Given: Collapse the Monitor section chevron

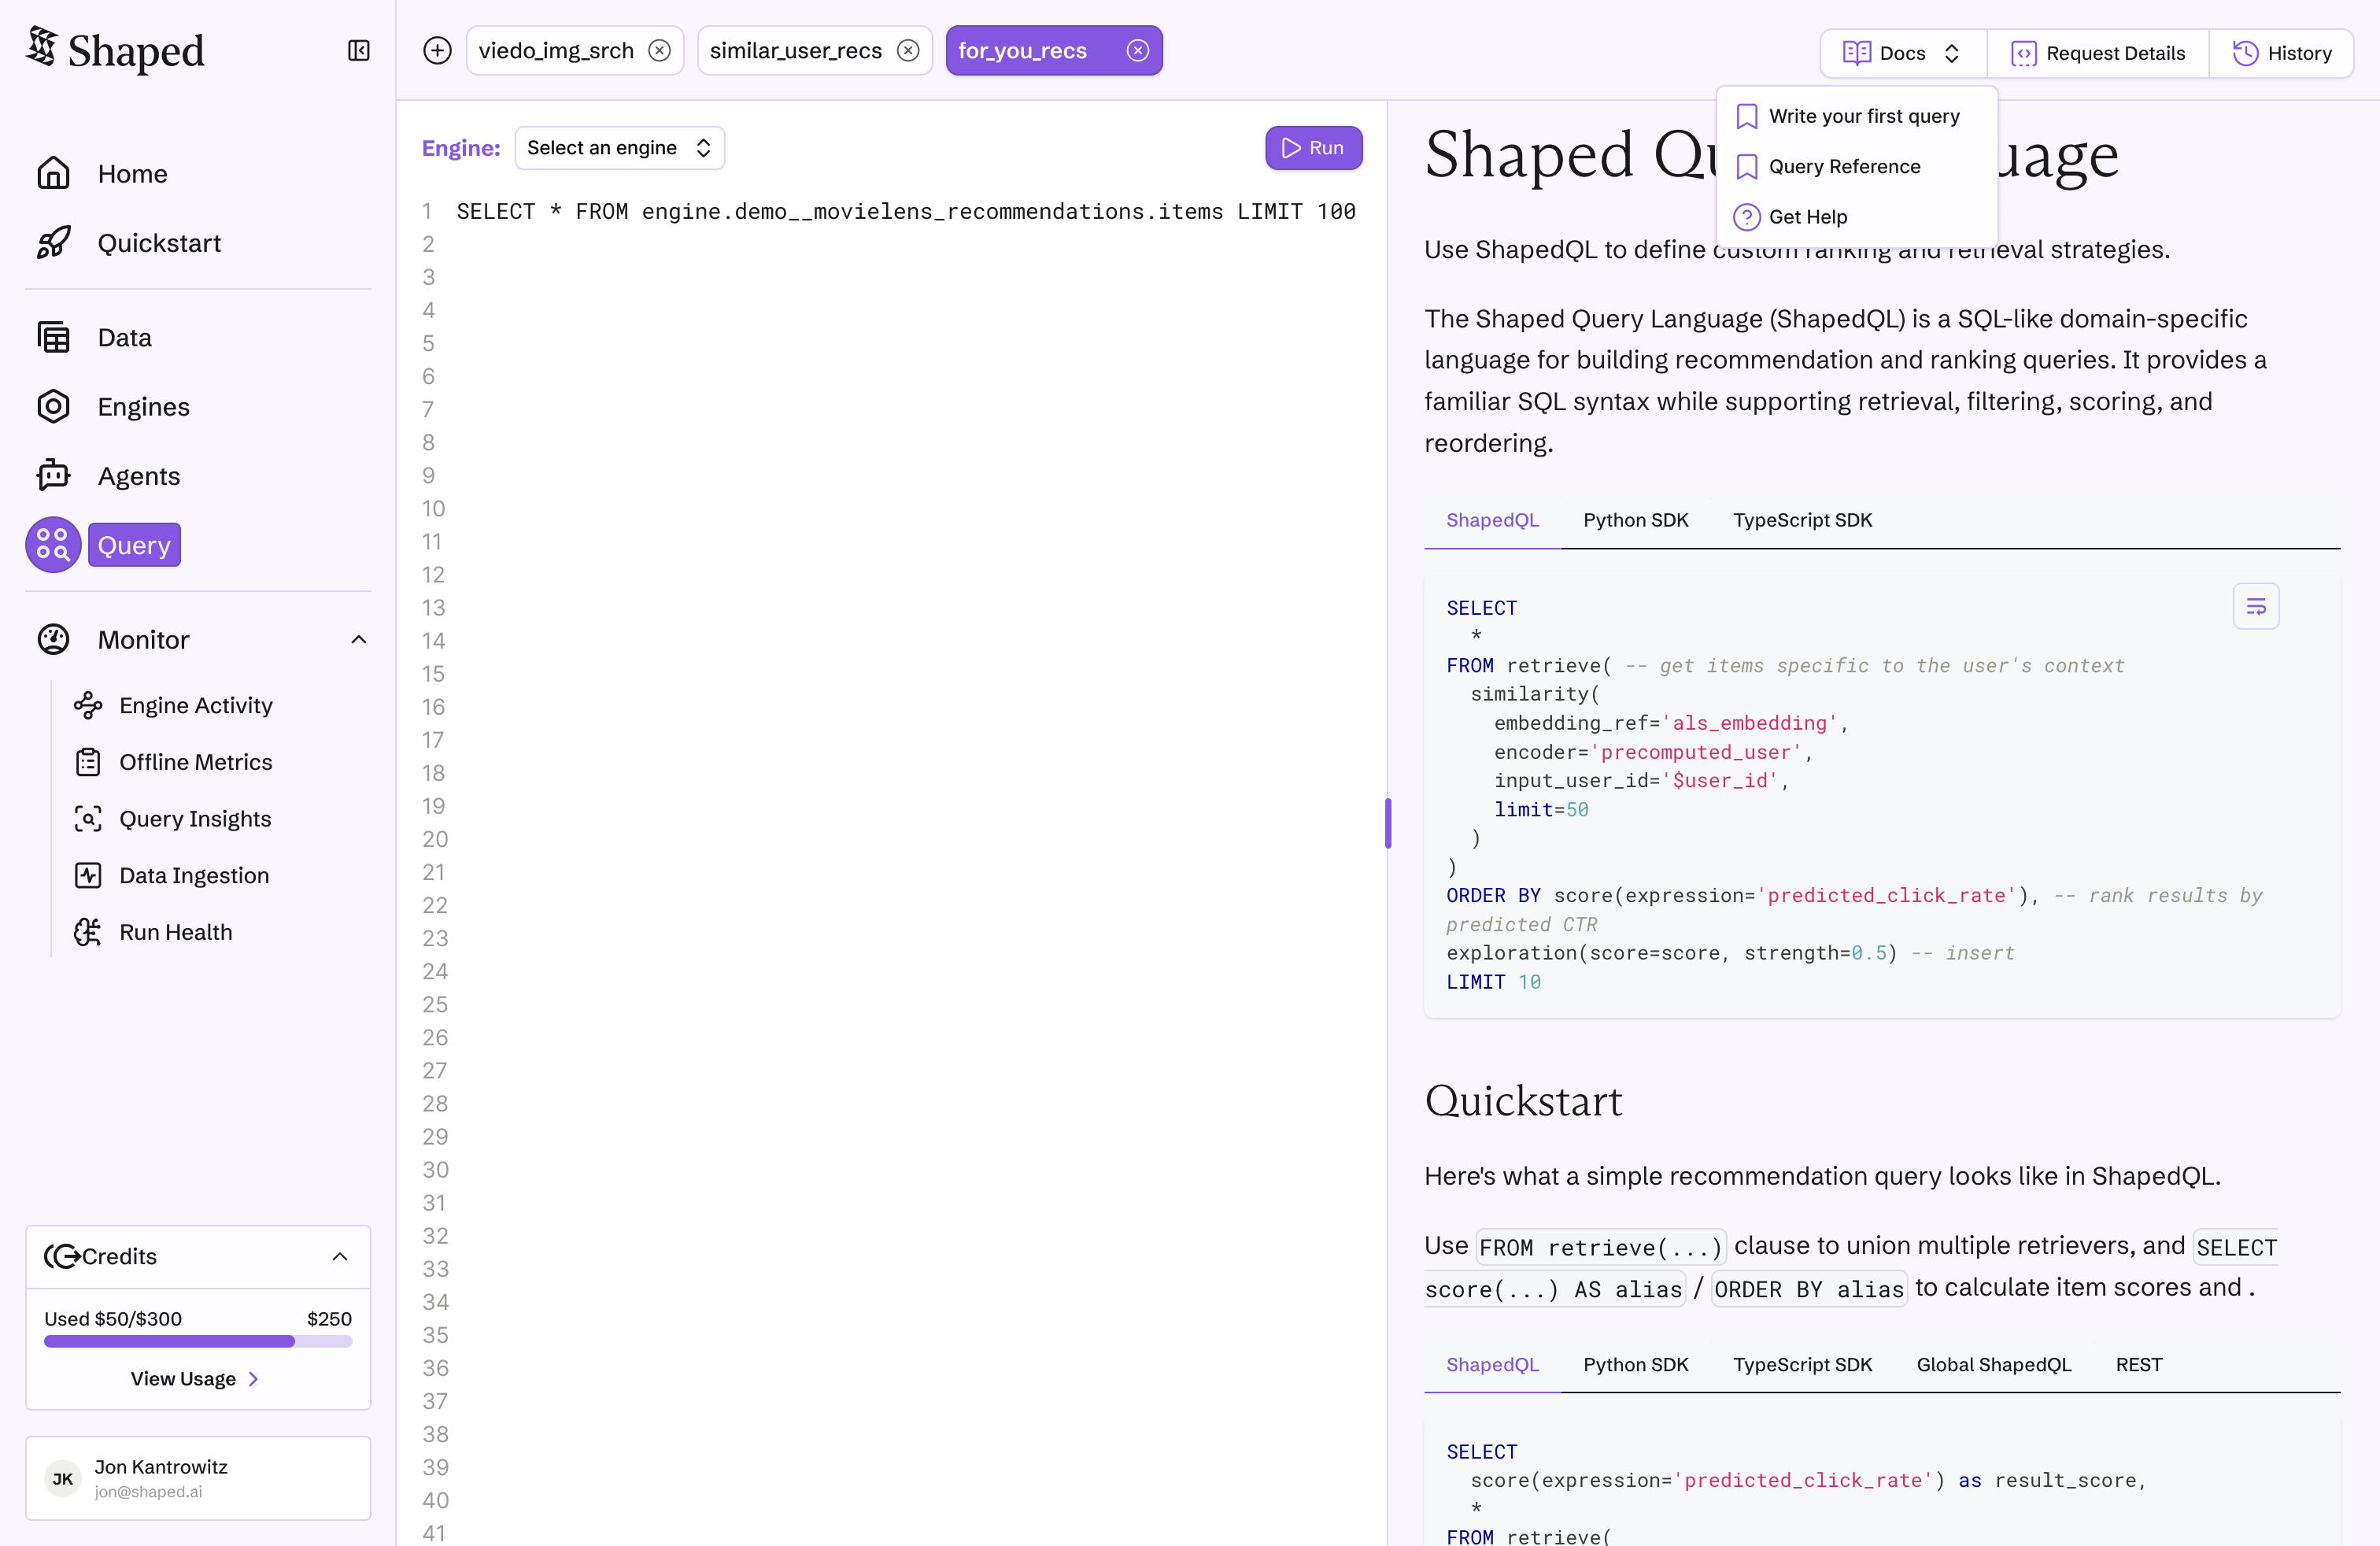Looking at the screenshot, I should tap(359, 640).
